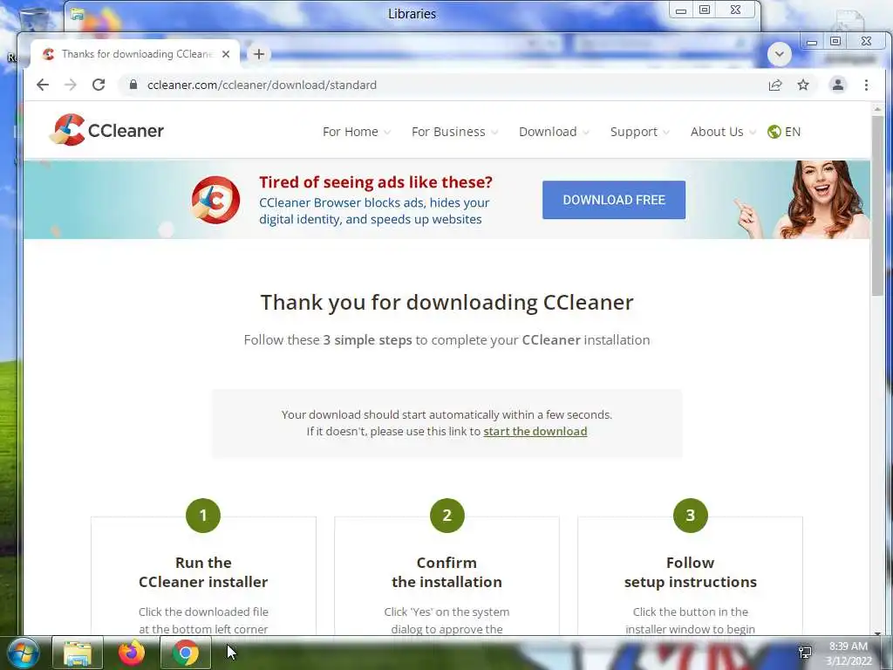893x670 pixels.
Task: Share this page using share icon
Action: (x=775, y=85)
